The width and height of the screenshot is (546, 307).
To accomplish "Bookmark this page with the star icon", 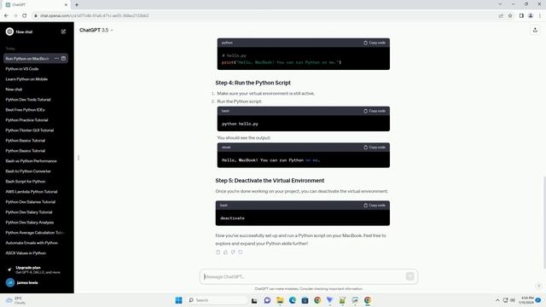I will click(x=510, y=15).
